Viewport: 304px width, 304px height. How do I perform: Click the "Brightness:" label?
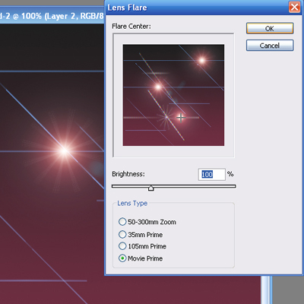tap(128, 174)
